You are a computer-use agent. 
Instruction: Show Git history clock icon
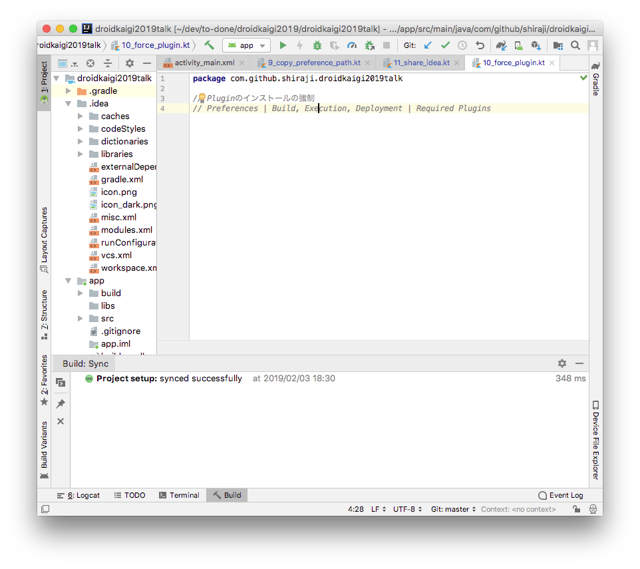click(462, 45)
